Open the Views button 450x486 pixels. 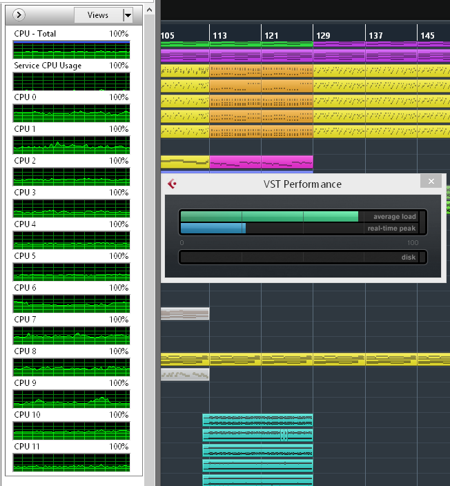(x=98, y=15)
